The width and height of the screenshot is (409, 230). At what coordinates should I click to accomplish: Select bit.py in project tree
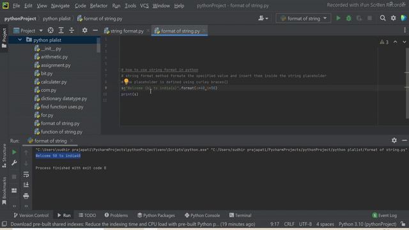tap(47, 73)
